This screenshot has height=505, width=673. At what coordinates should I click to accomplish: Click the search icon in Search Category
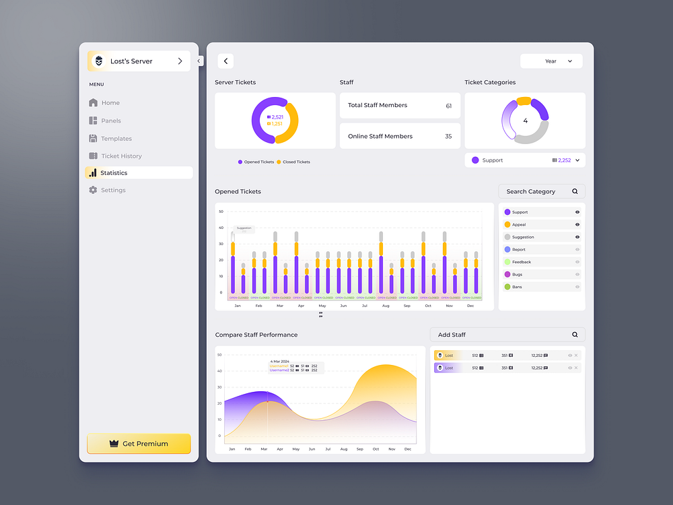pos(575,191)
